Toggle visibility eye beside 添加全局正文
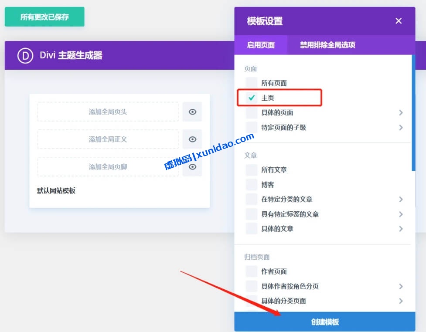 coord(192,139)
